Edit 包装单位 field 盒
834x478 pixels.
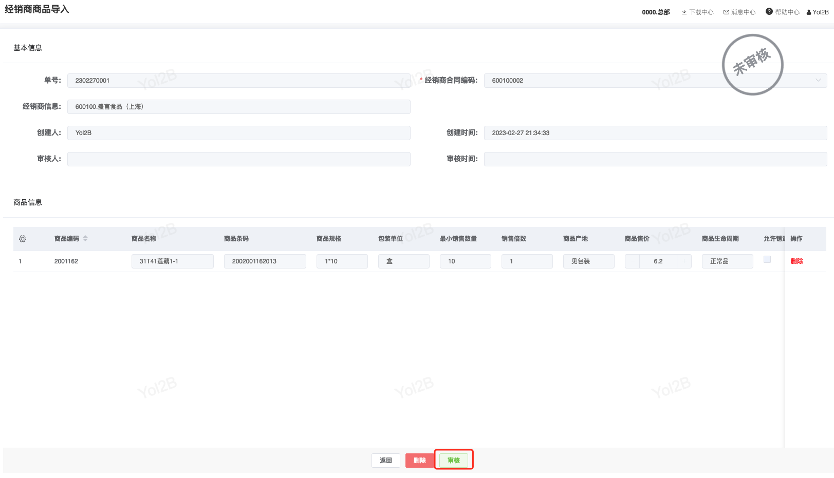coord(404,261)
